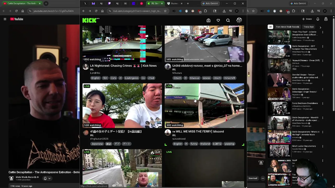Open the search icon in Kick header
335x188 pixels.
pyautogui.click(x=228, y=20)
